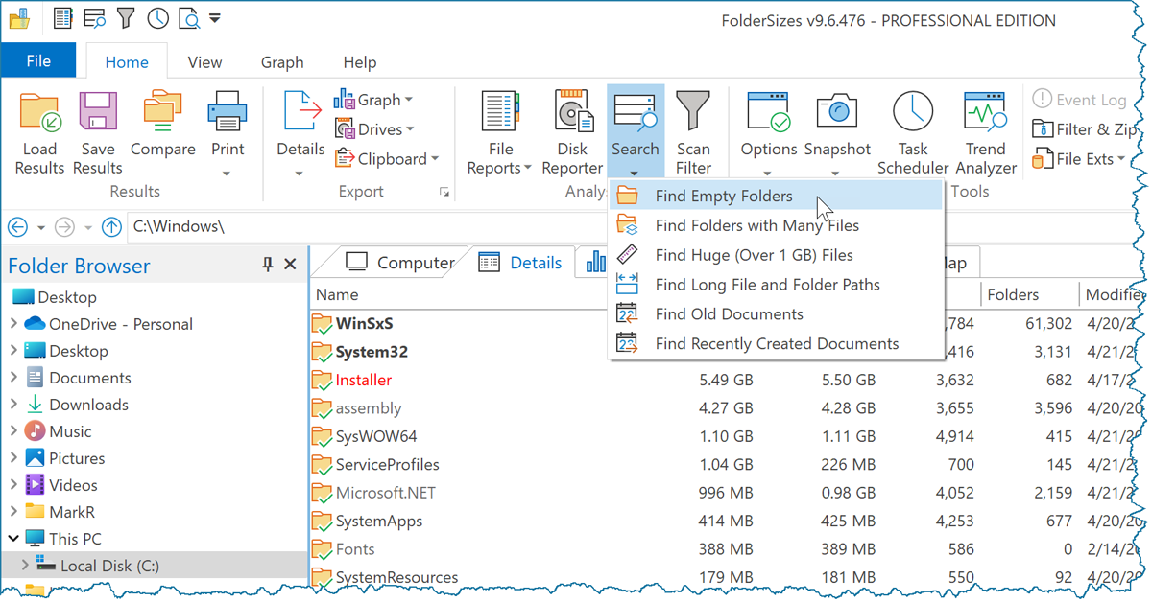The image size is (1152, 603).
Task: Select the Scan Filter tool
Action: click(693, 131)
